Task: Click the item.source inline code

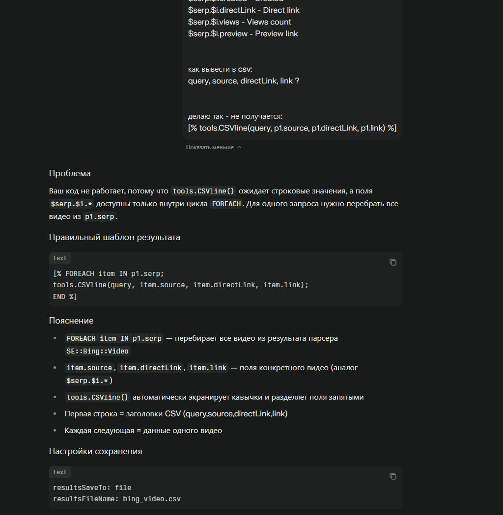Action: (89, 368)
